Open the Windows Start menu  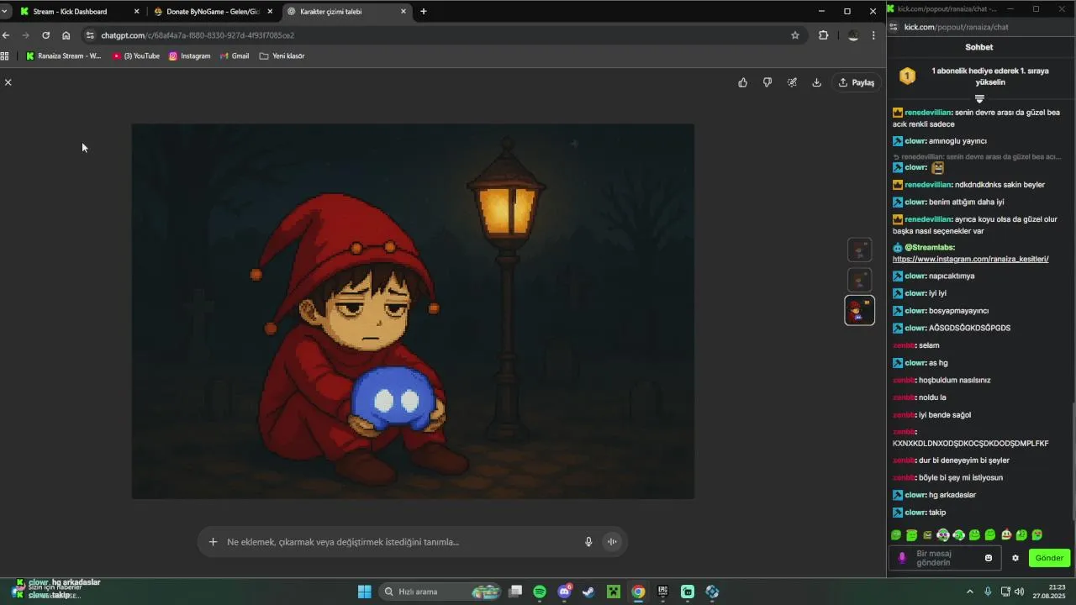point(364,592)
